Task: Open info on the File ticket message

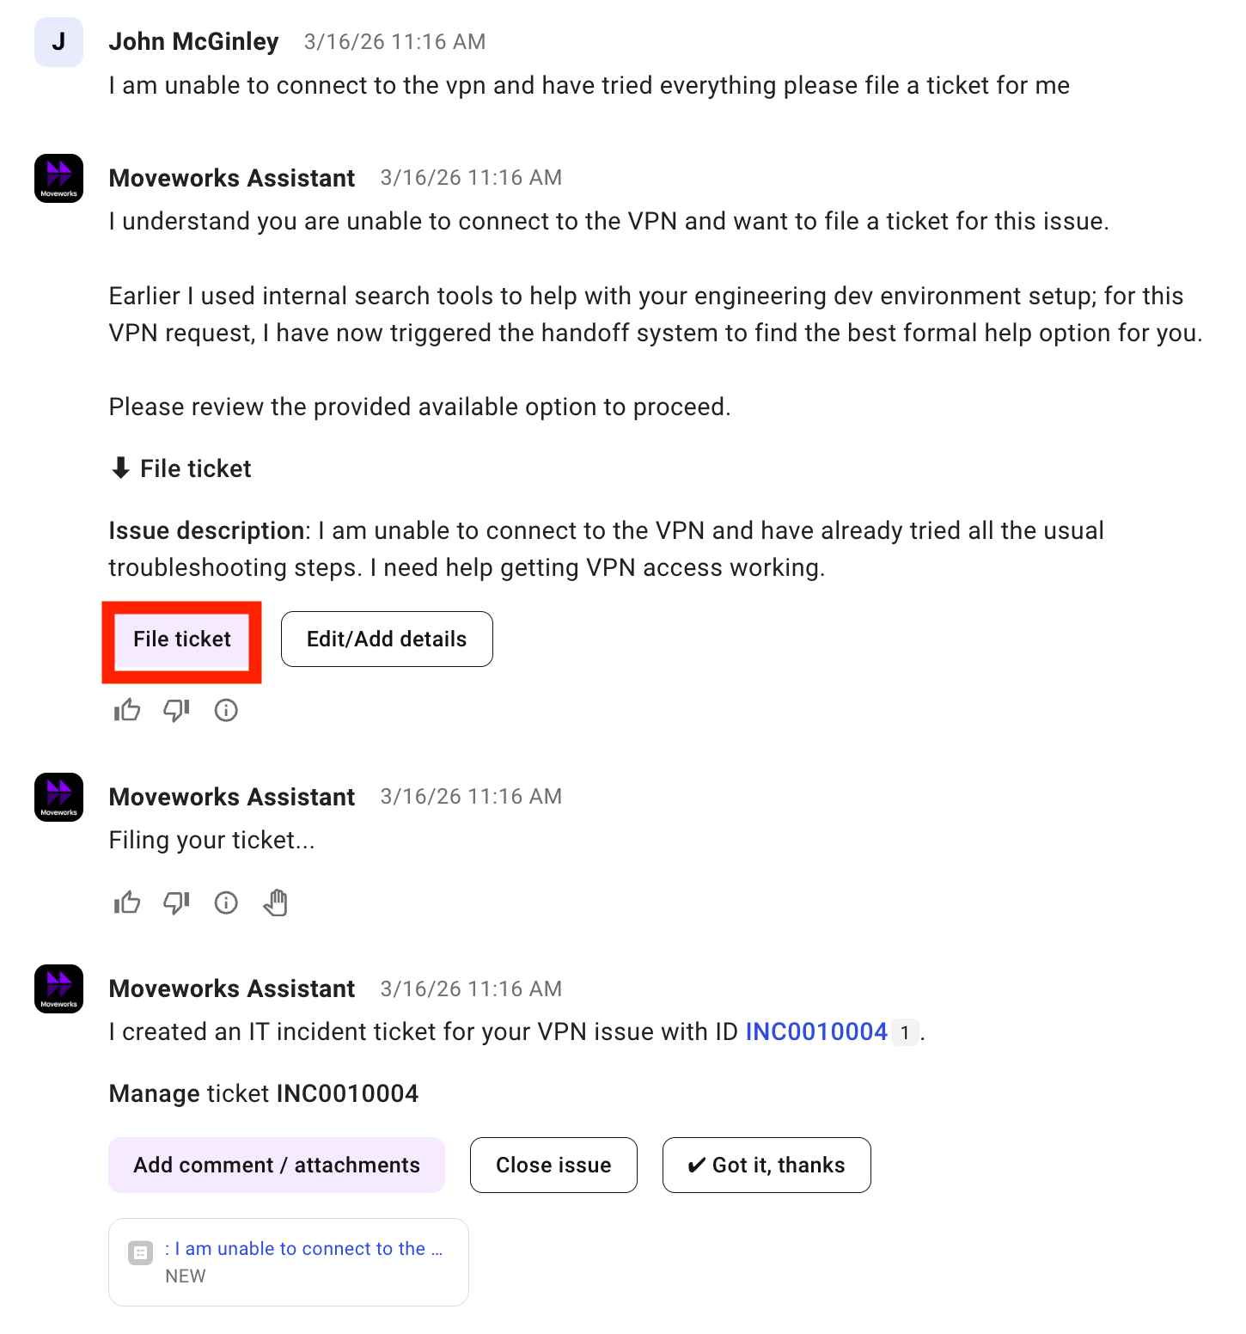Action: tap(226, 710)
